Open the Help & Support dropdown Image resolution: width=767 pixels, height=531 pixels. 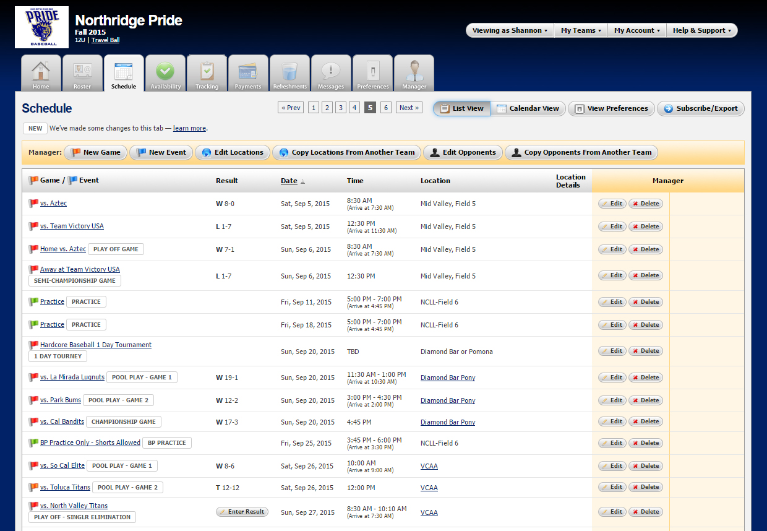pos(701,30)
